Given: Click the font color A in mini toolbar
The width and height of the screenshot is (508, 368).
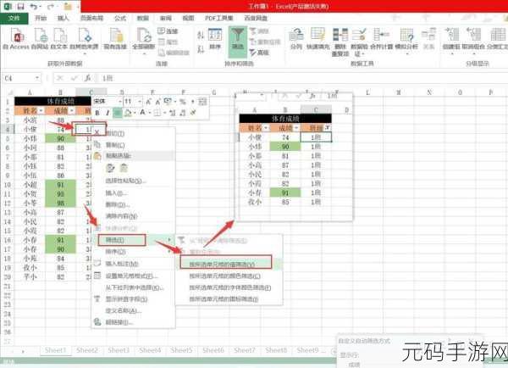Looking at the screenshot, I should click(142, 113).
